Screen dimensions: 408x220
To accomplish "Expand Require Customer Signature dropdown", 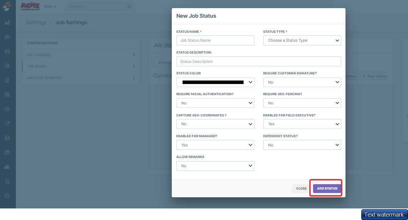I will (x=302, y=82).
